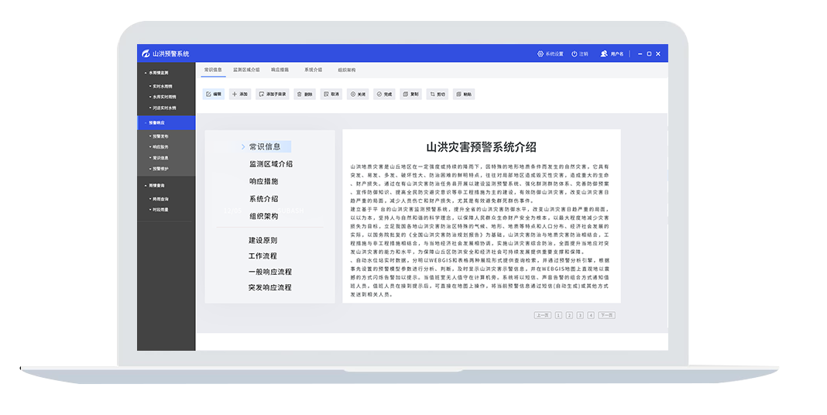The height and width of the screenshot is (415, 827).
Task: Switch to the 组织架构 tab
Action: pos(346,70)
